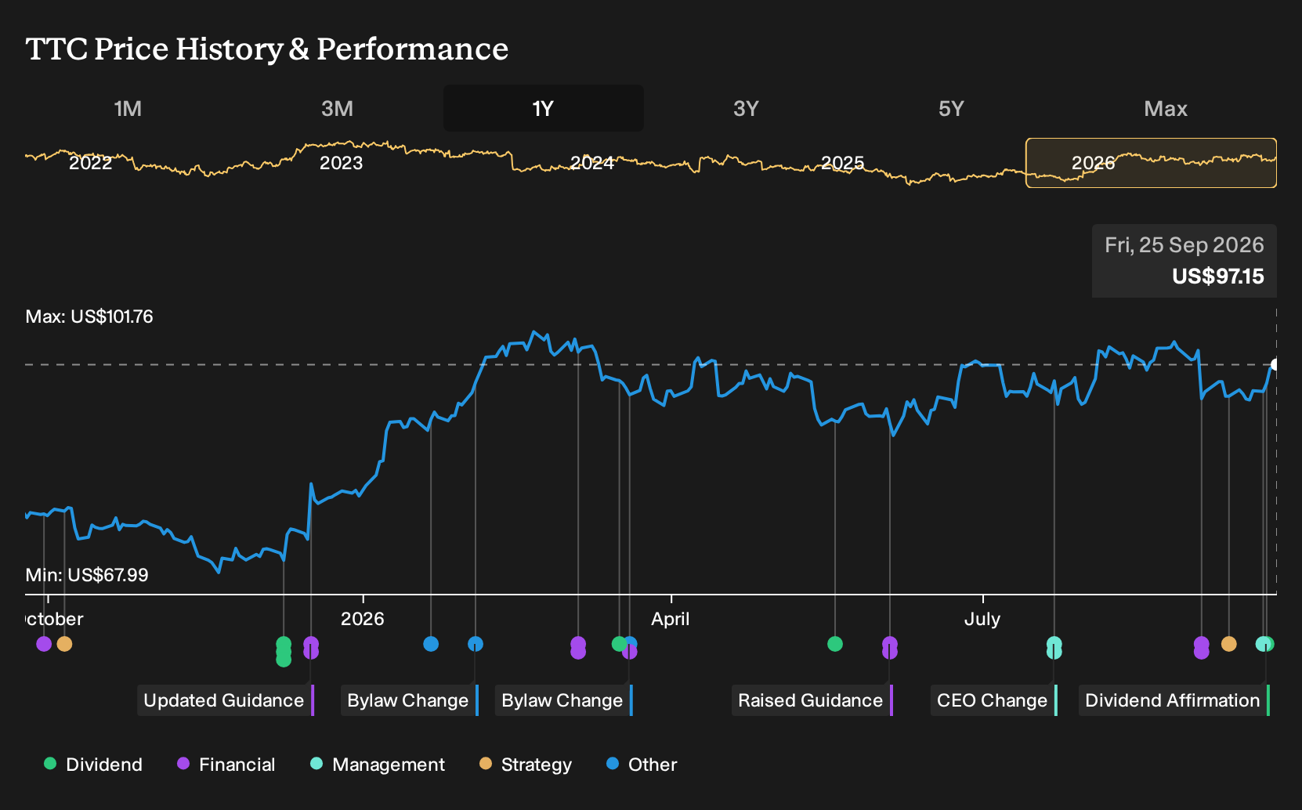
Task: Click the purple Raised Guidance event marker
Action: point(890,648)
